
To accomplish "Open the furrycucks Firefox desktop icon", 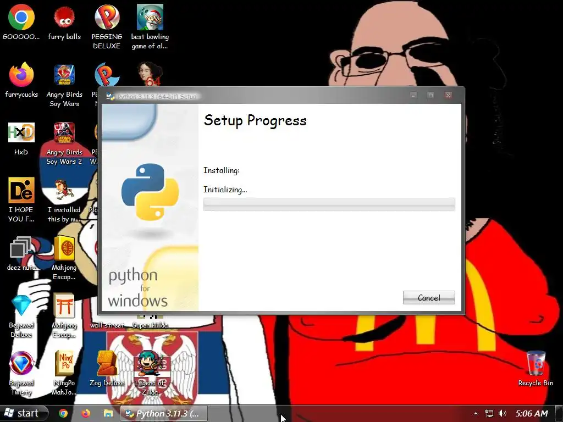I will (x=21, y=80).
